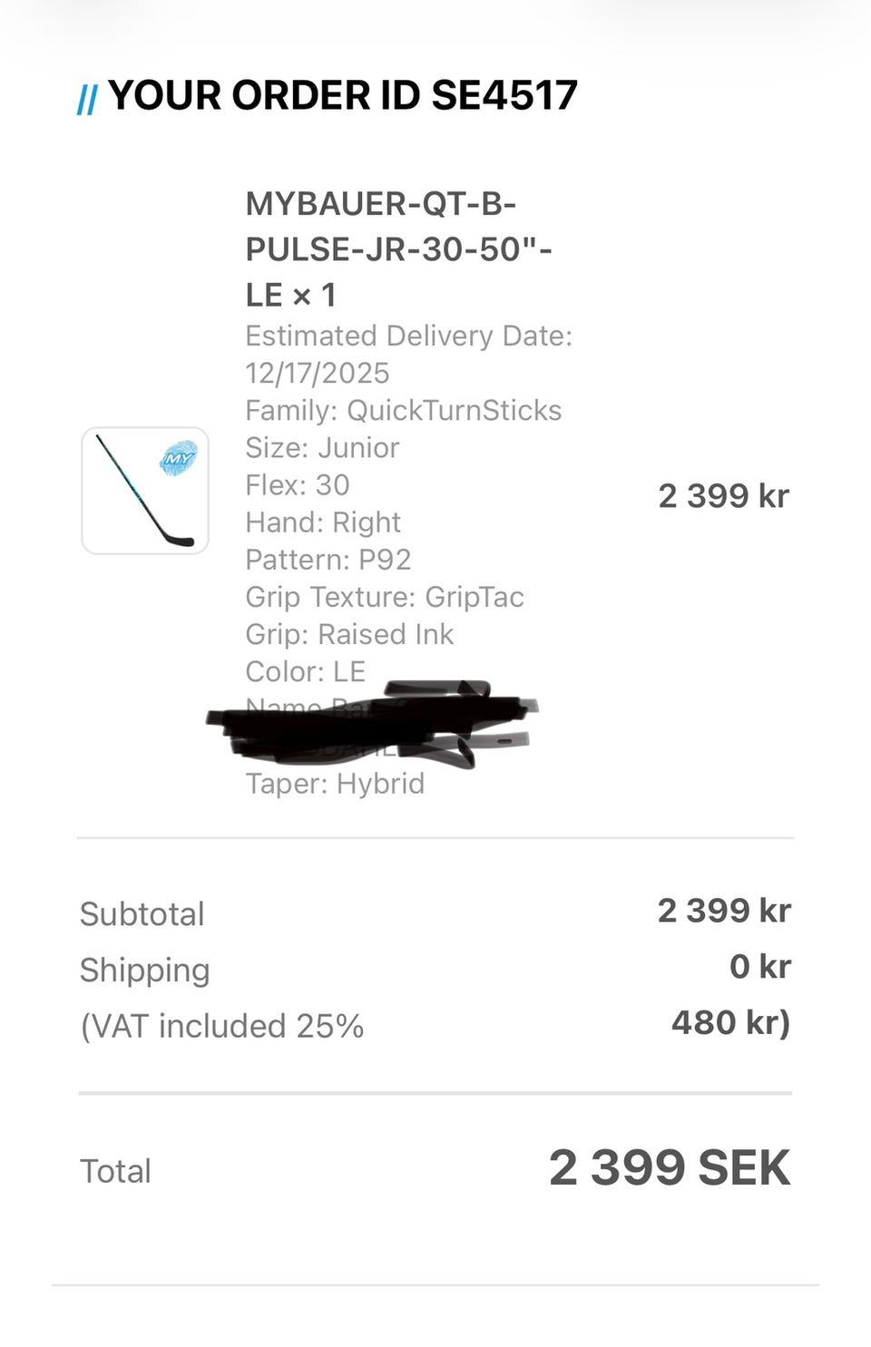Click the Flex: 30 specification
This screenshot has height=1347, width=871.
(x=297, y=484)
